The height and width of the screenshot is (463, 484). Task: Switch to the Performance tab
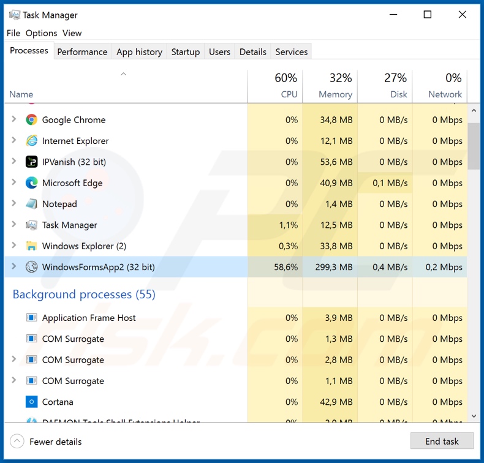pos(82,52)
